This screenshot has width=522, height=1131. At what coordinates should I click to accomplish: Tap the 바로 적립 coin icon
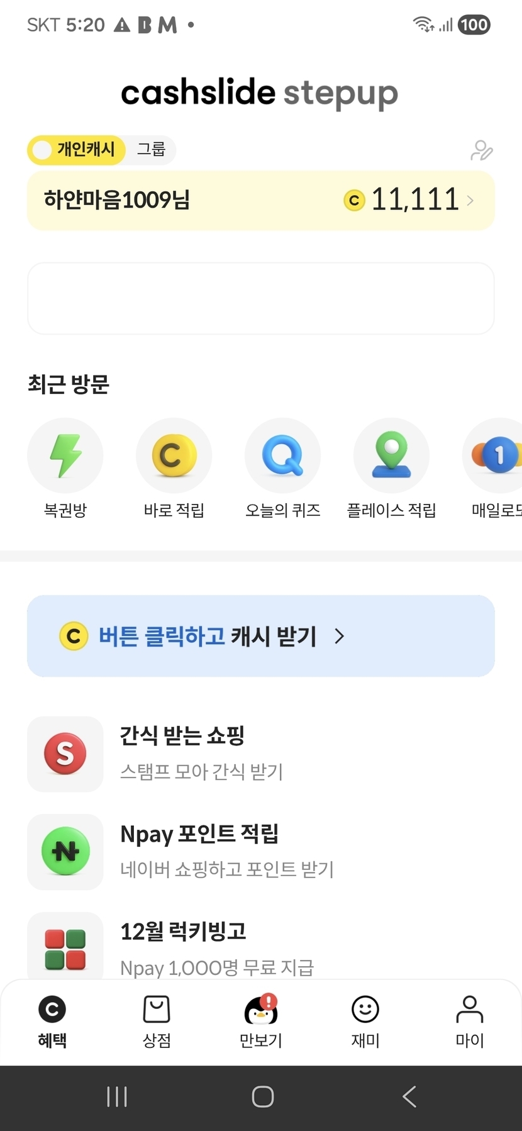coord(174,455)
